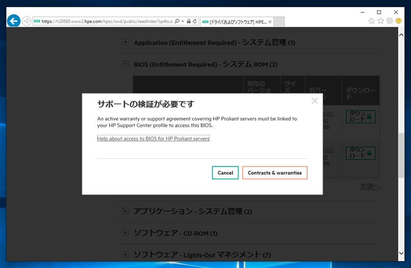
Task: Open the browser Home icon
Action: pos(372,21)
